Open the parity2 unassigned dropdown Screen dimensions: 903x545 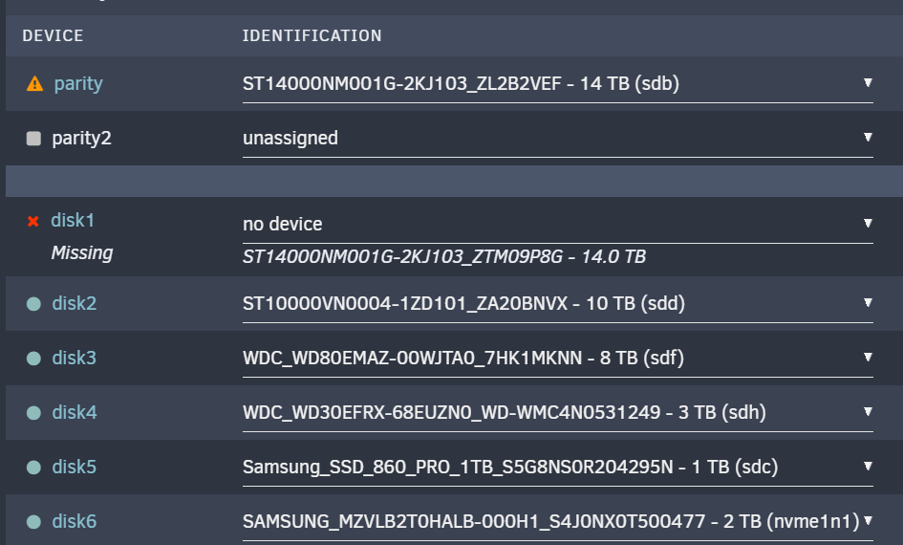[x=557, y=139]
